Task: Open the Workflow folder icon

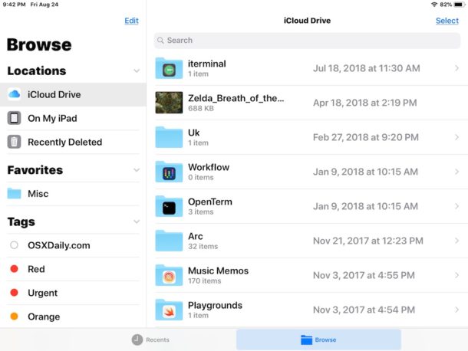Action: coord(169,172)
